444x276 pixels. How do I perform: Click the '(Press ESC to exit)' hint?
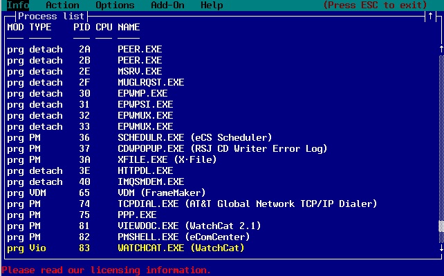(x=376, y=5)
